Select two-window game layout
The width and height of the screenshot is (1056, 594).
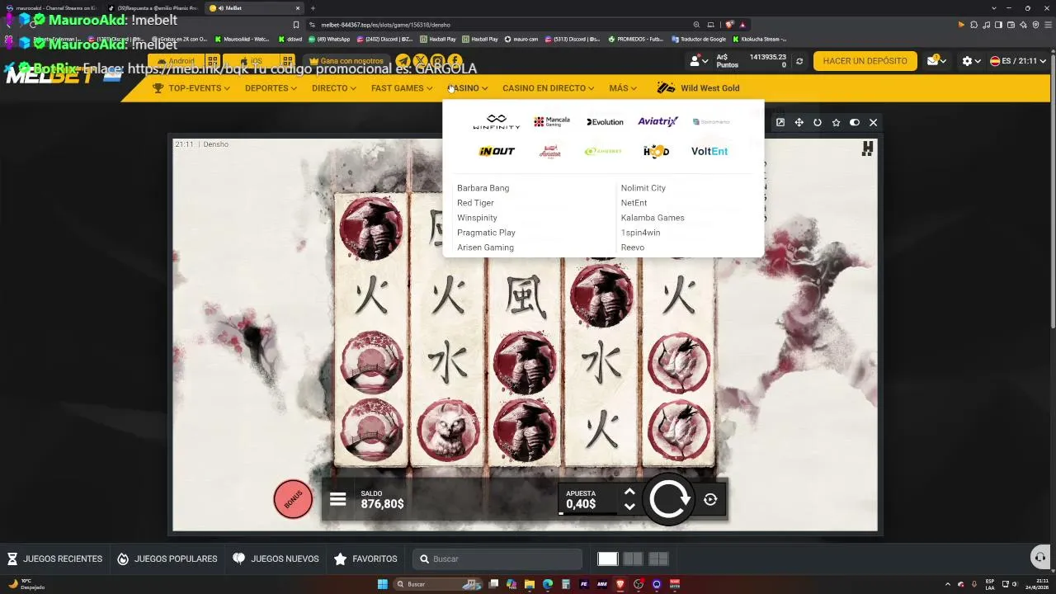pos(633,559)
